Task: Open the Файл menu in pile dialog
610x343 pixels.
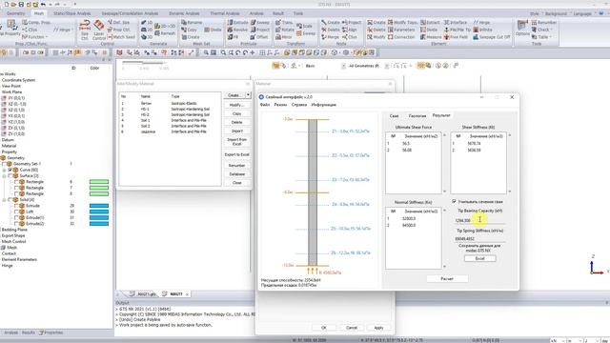Action: point(265,105)
